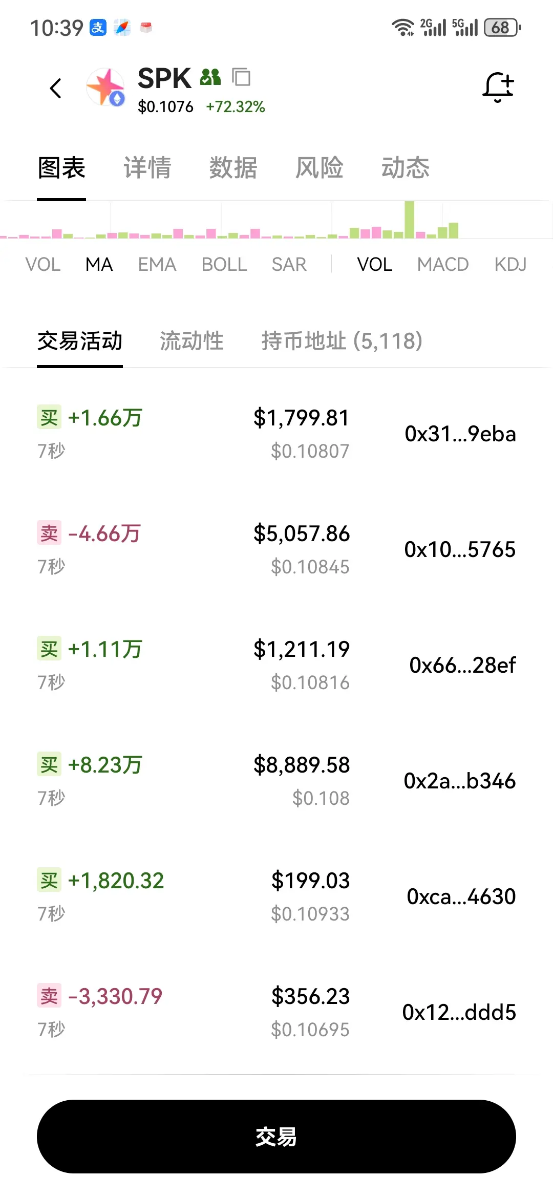Viewport: 553px width, 1198px height.
Task: Open wallet address 0x31...9eba
Action: [460, 434]
